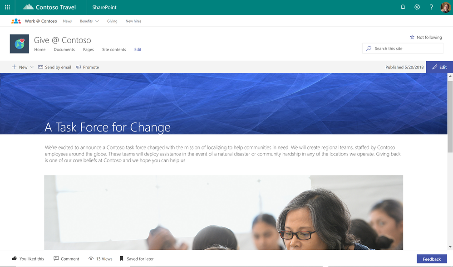
Task: Click the Published 5/20/2018 status text
Action: (404, 67)
